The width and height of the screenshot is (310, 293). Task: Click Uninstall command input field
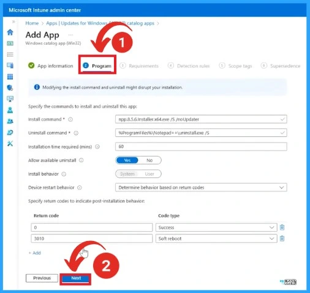point(201,133)
